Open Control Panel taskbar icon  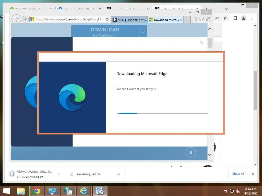point(52,191)
